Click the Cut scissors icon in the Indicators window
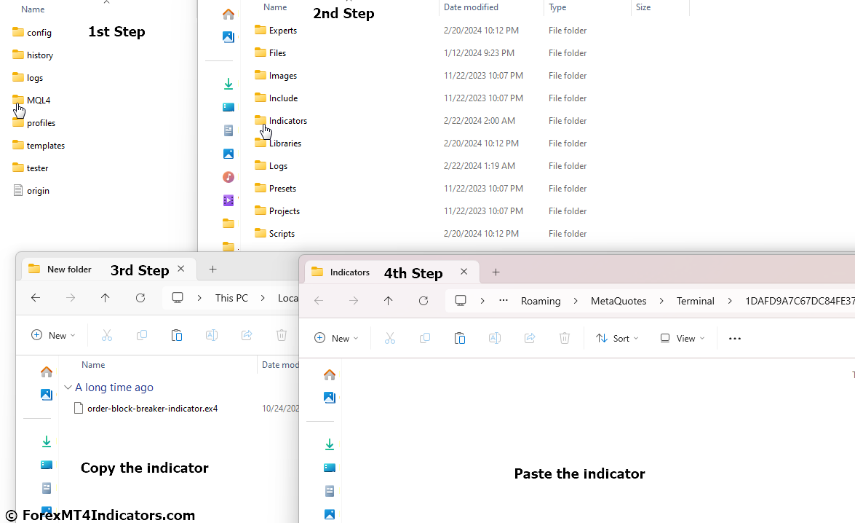 pyautogui.click(x=389, y=338)
